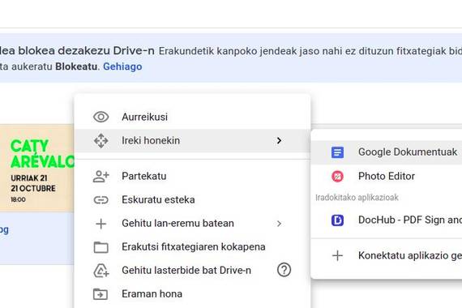Click the eye icon beside Aurreikusi

tap(101, 117)
